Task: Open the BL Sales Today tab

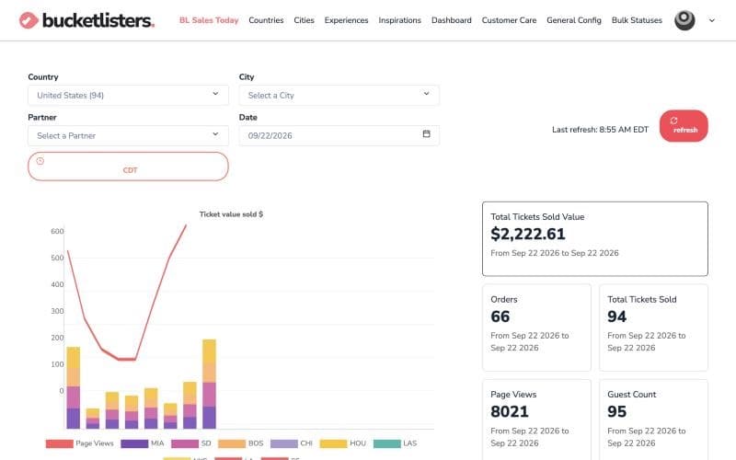Action: [209, 20]
